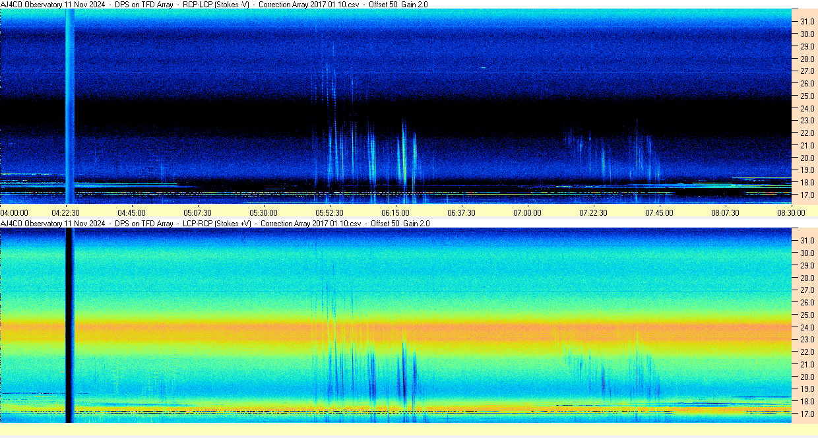818x438 pixels.
Task: Click the 07:45:00 time axis label
Action: point(659,212)
